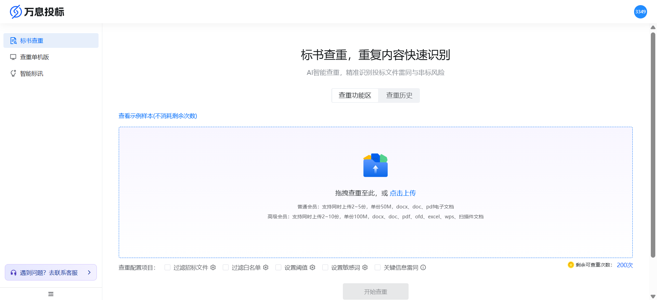Screen dimensions: 657x300
Task: Click the 高级会员 support description text
Action: coord(375,217)
